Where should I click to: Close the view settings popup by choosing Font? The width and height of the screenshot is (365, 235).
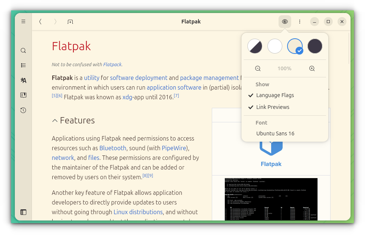tap(275, 133)
